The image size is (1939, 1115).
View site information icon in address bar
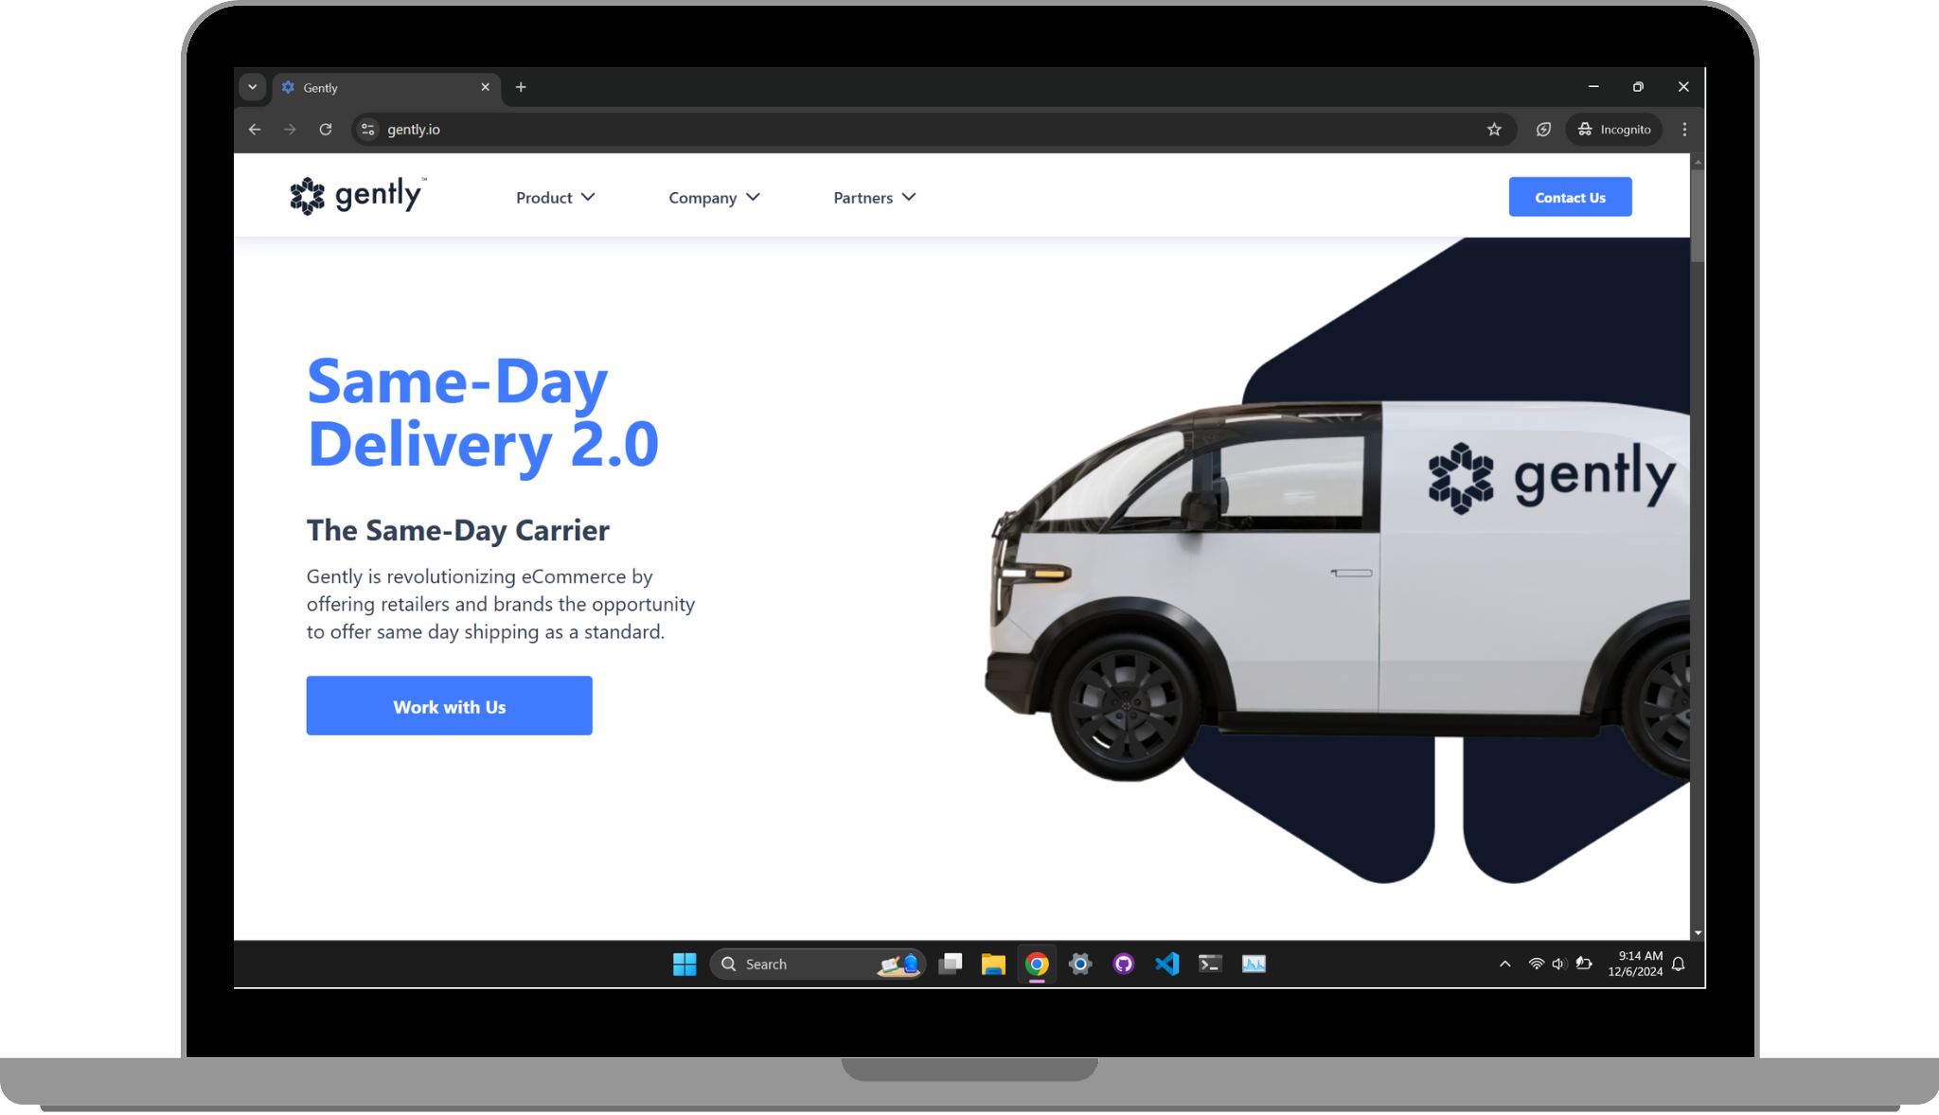(368, 130)
